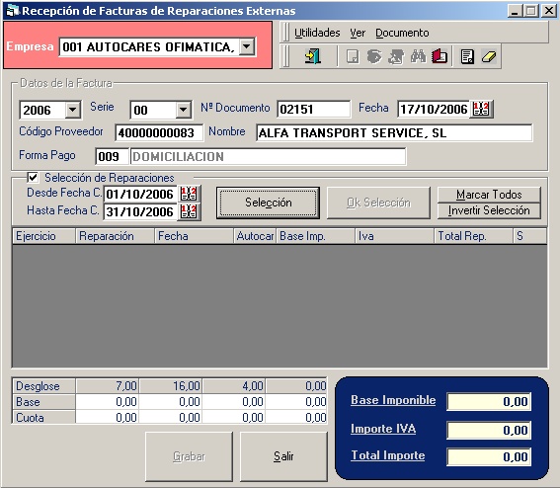Click the yellow eraser toolbar icon
Screen dimensions: 560x488
(x=489, y=56)
